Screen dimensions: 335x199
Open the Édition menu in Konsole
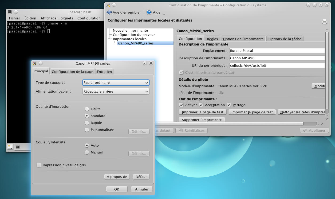[x=30, y=18]
